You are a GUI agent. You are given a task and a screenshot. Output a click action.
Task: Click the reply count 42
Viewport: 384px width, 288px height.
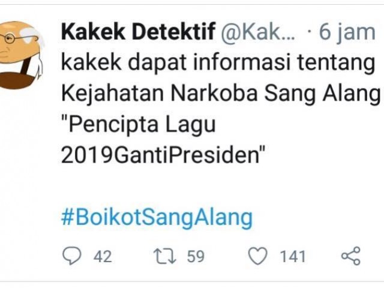[102, 257]
